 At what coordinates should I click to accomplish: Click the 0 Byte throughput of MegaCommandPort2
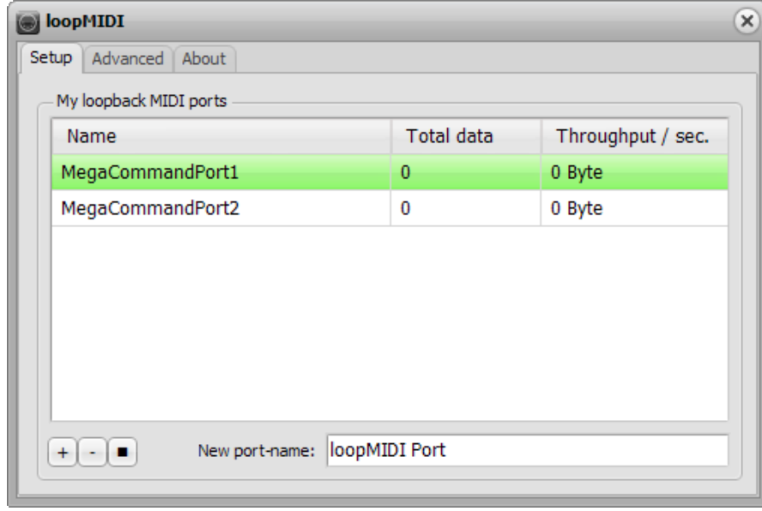pos(632,208)
